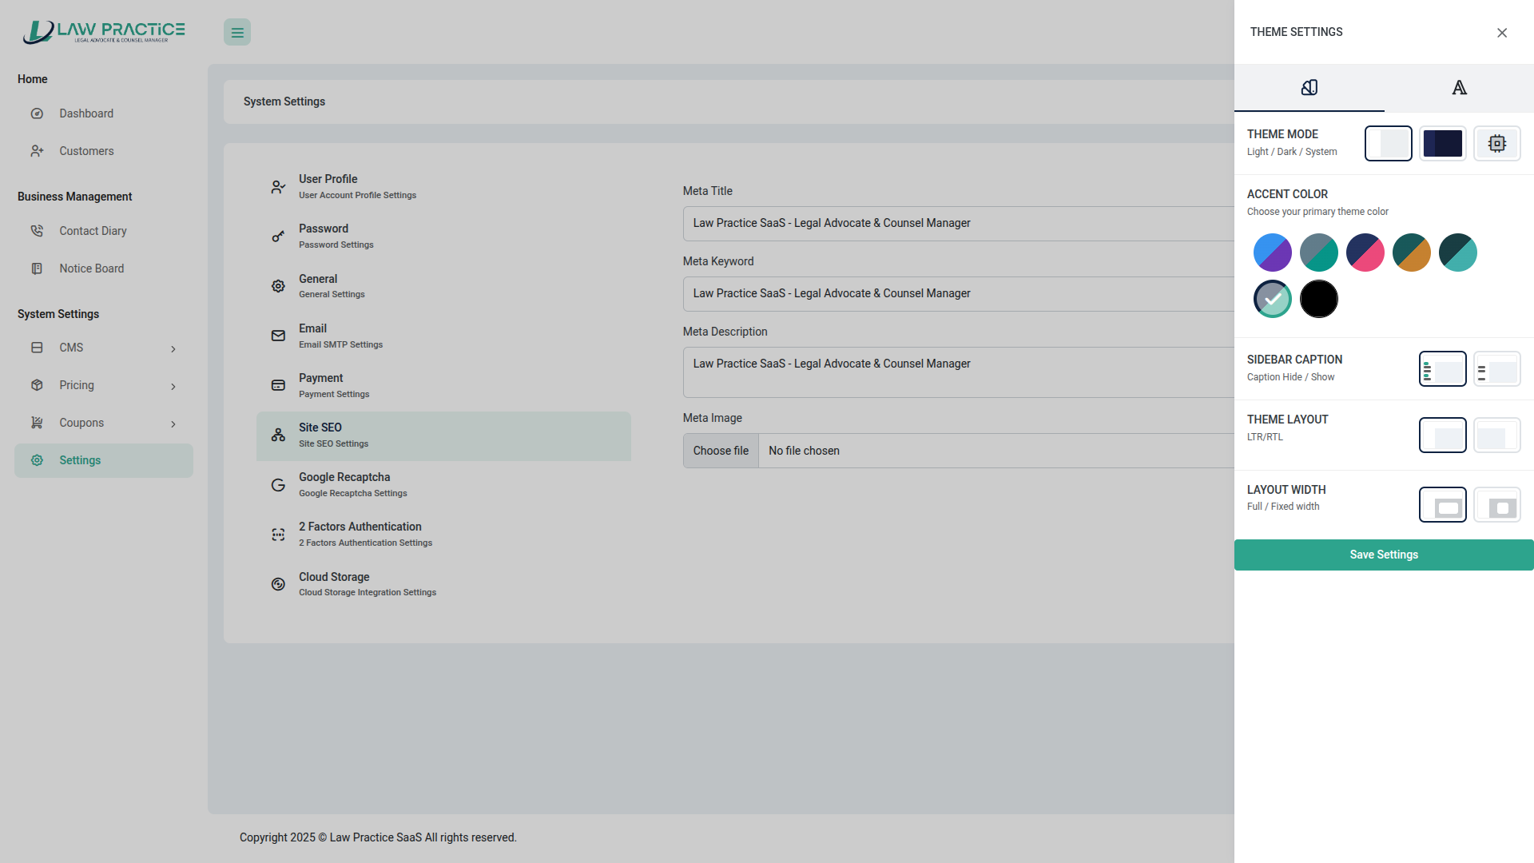Choose fixed width layout option

pos(1496,506)
